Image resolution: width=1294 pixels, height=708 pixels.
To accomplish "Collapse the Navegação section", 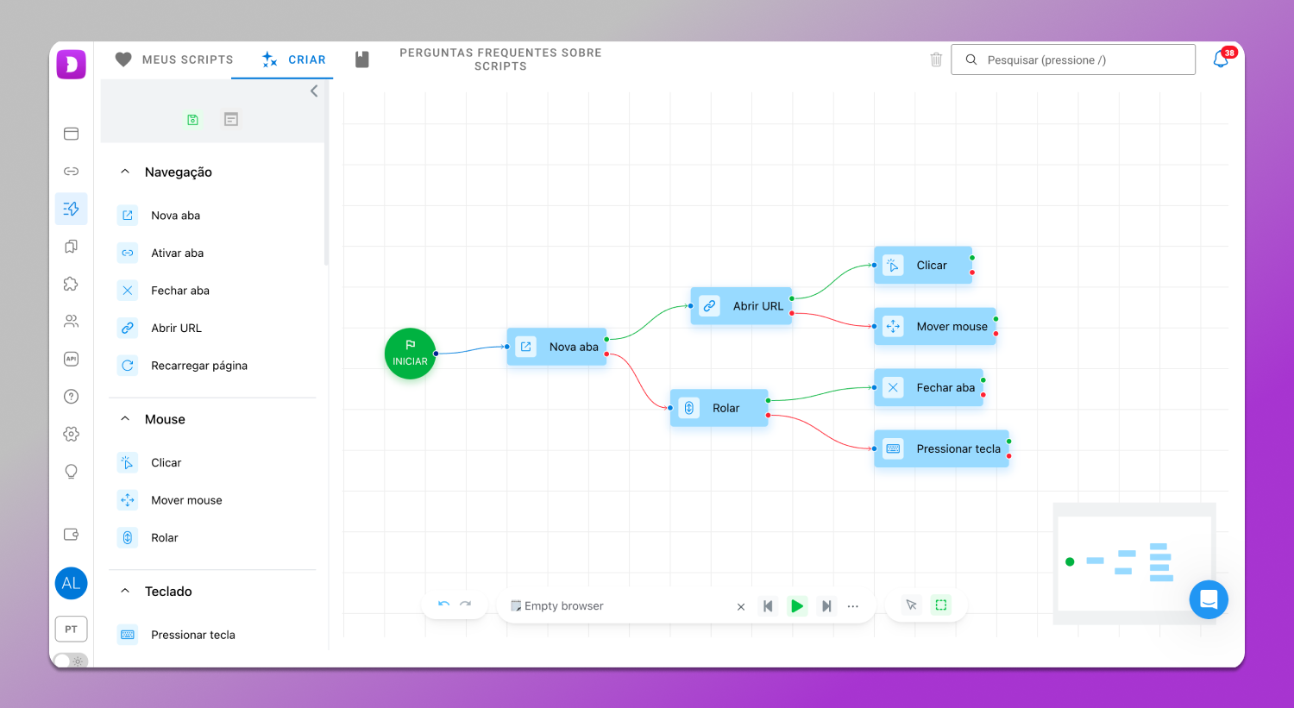I will click(125, 172).
